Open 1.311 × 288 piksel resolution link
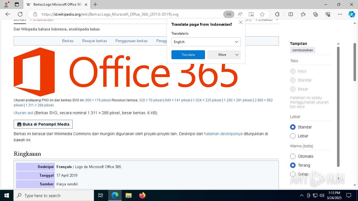The width and height of the screenshot is (358, 201). (x=39, y=105)
